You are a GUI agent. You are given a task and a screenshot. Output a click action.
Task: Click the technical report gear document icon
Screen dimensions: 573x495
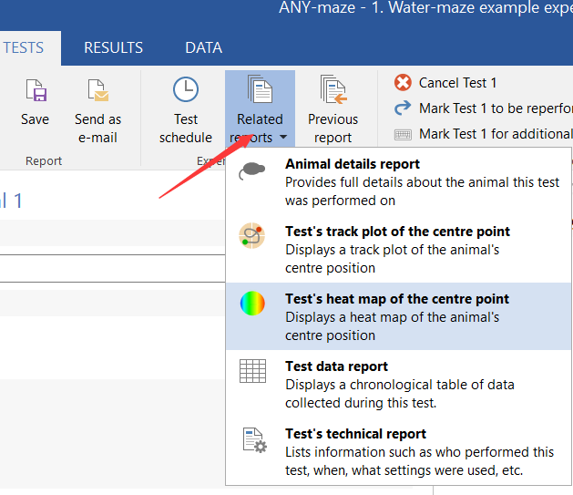253,439
